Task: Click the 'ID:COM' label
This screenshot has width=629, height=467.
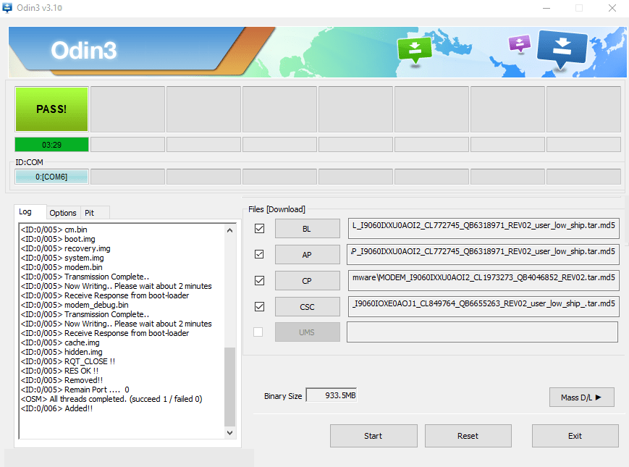Action: point(29,162)
